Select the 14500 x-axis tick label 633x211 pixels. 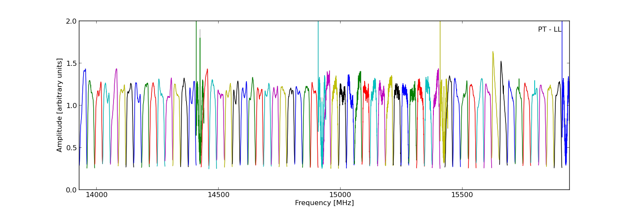point(218,195)
